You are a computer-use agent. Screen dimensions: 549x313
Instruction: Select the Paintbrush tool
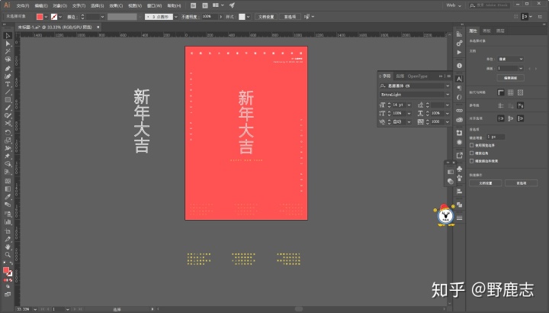8,108
